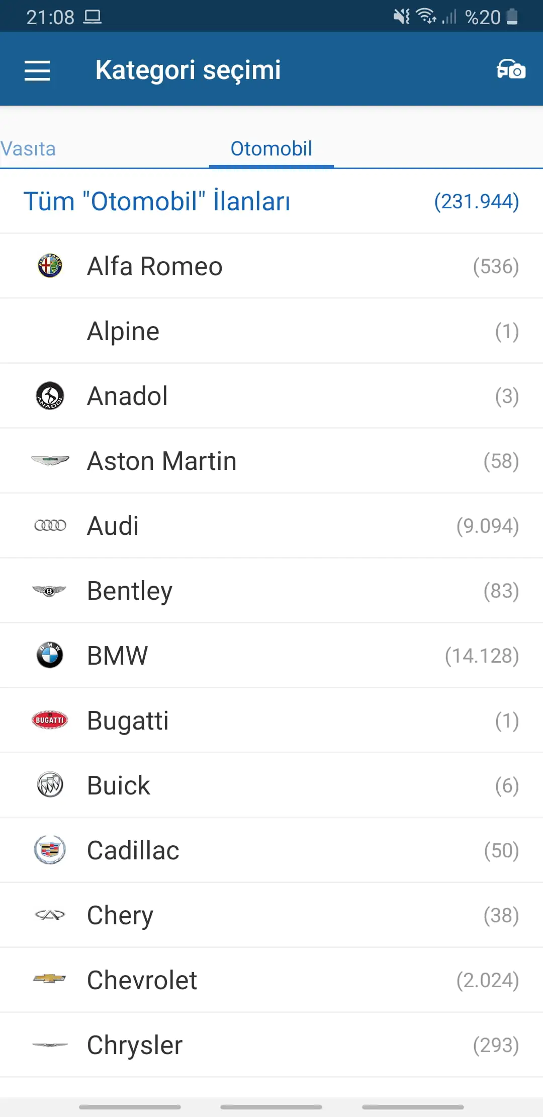
Task: Tap the Audi rings logo
Action: click(x=50, y=526)
